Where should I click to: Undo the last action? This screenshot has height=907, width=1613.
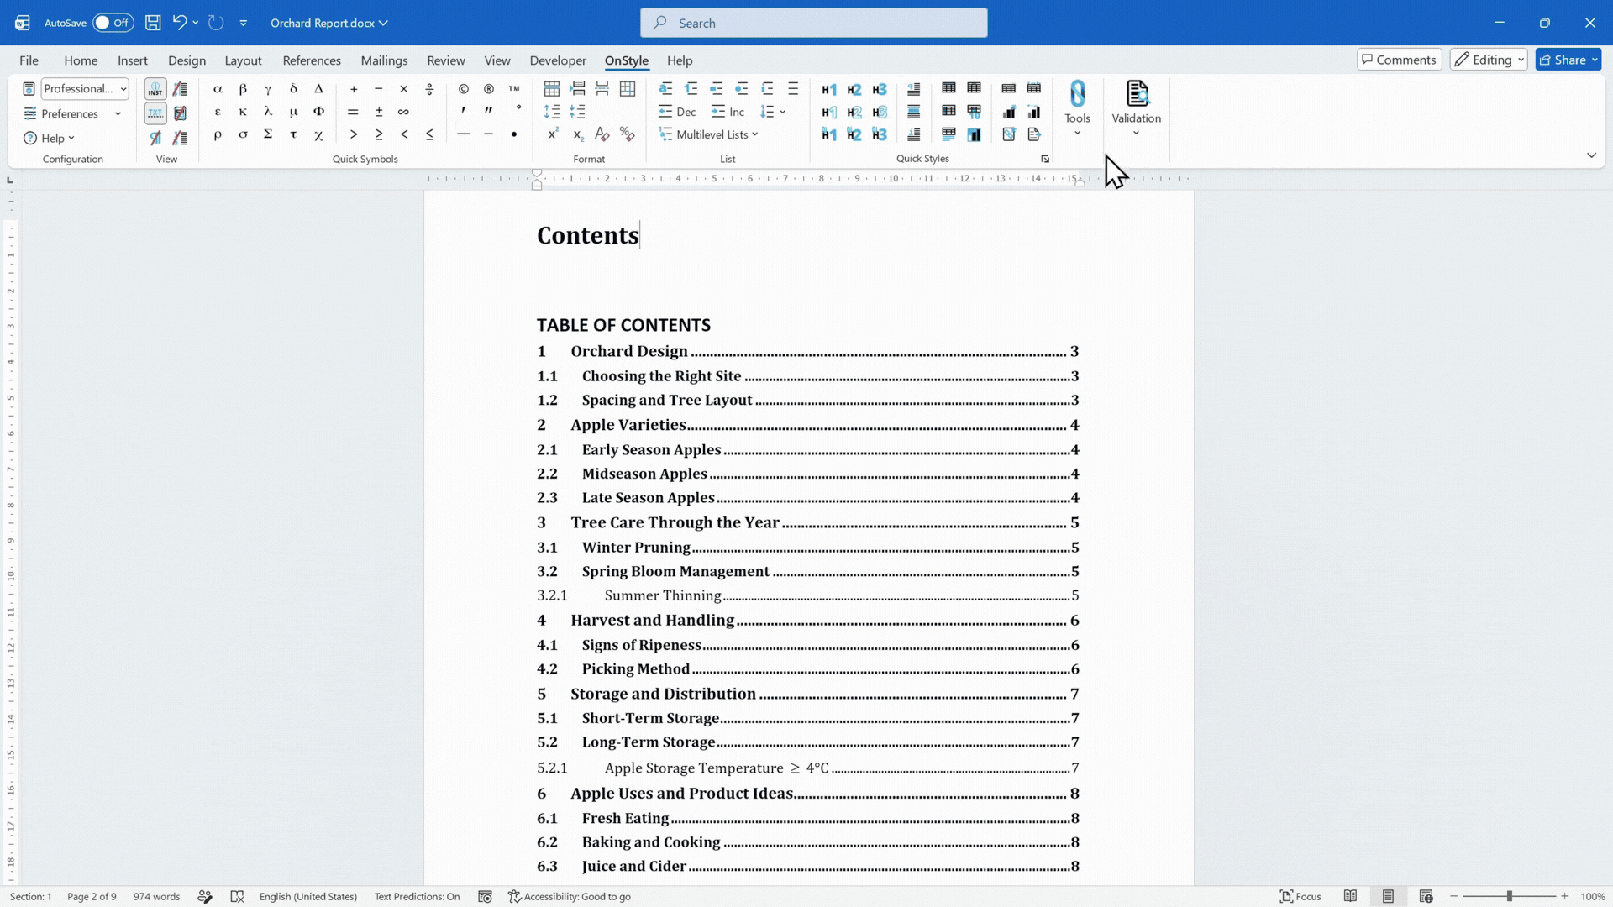[x=179, y=23]
